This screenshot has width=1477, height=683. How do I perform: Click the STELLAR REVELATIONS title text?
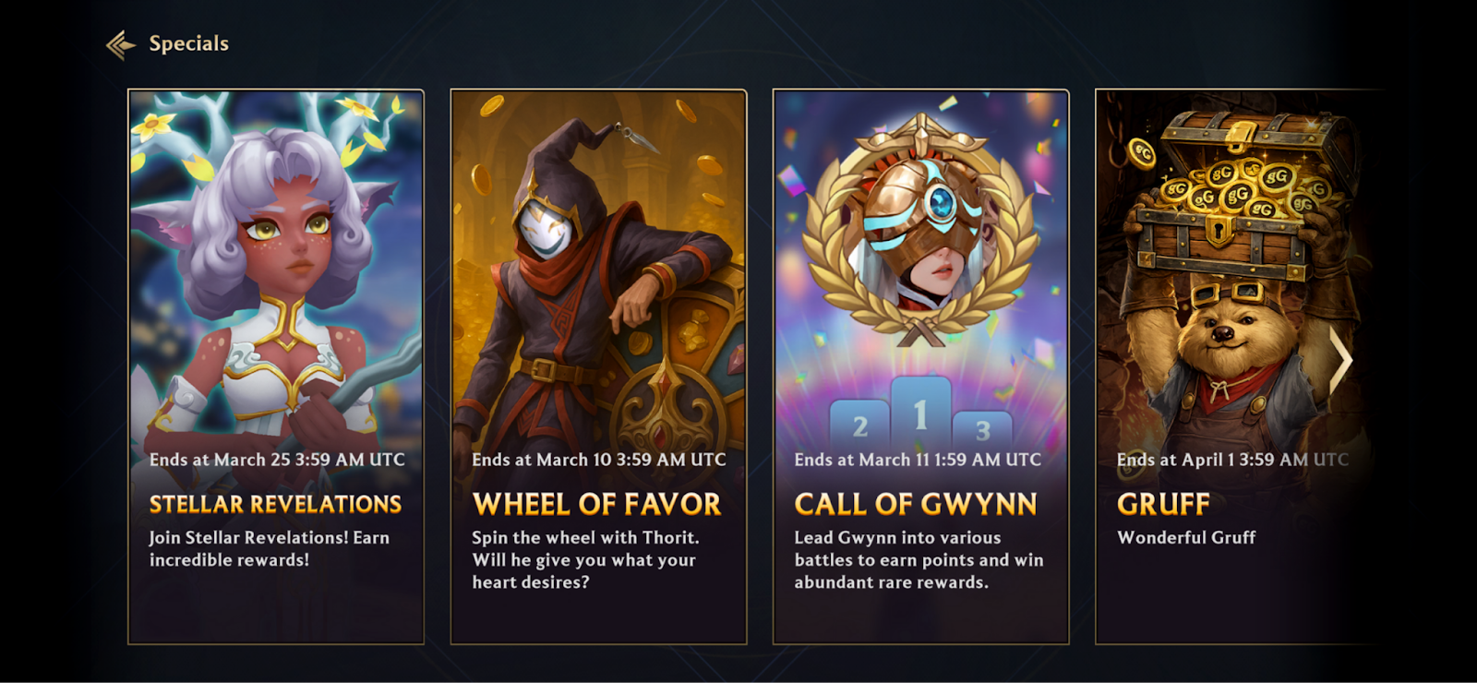click(275, 504)
